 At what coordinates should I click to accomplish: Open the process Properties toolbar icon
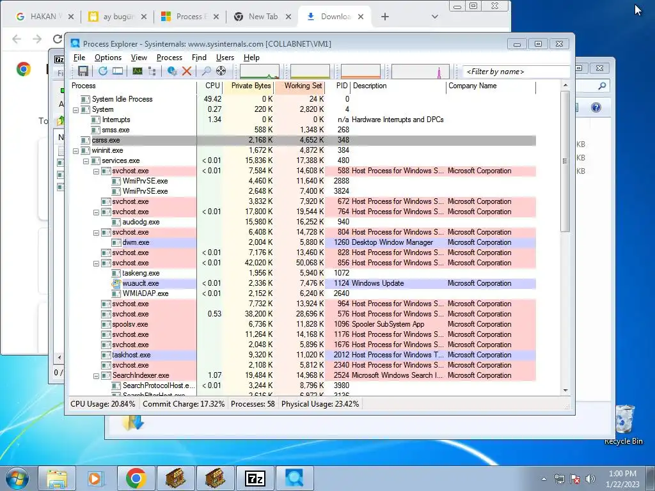pos(171,72)
